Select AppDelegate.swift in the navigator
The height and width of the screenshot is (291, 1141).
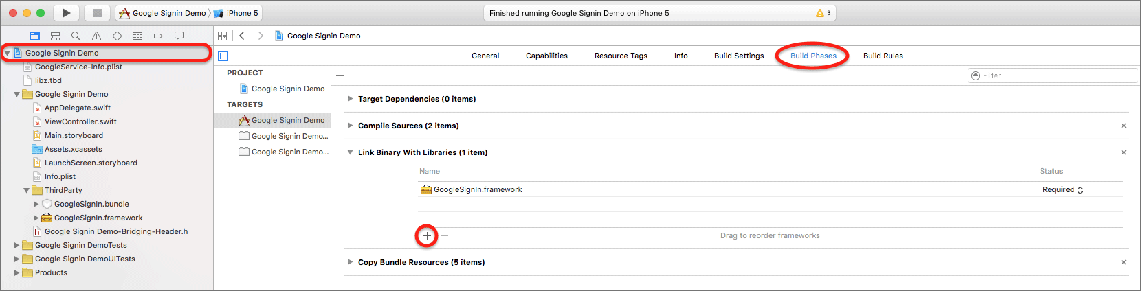(x=77, y=108)
